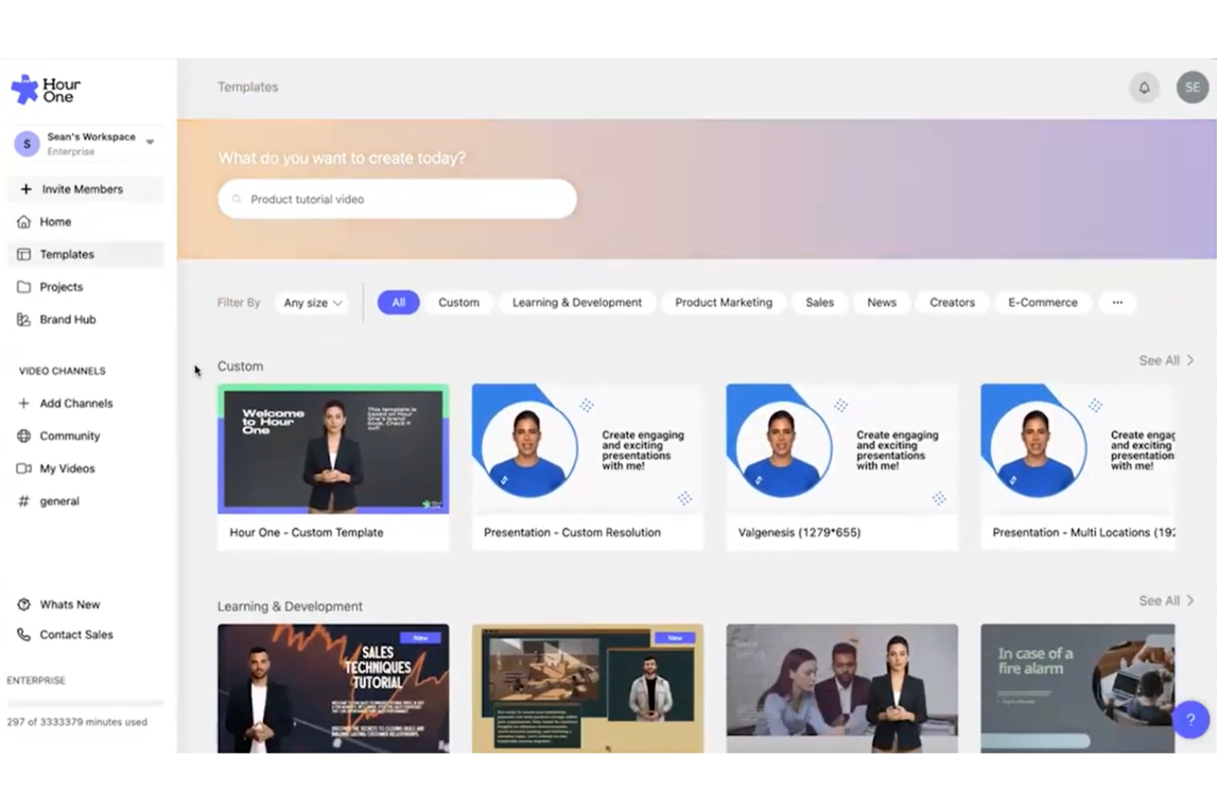Click the Learning & Development section heading
The image size is (1217, 812).
click(x=289, y=606)
